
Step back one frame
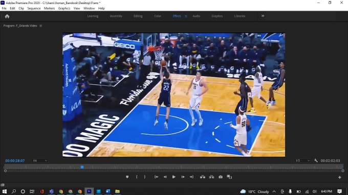tap(165, 177)
